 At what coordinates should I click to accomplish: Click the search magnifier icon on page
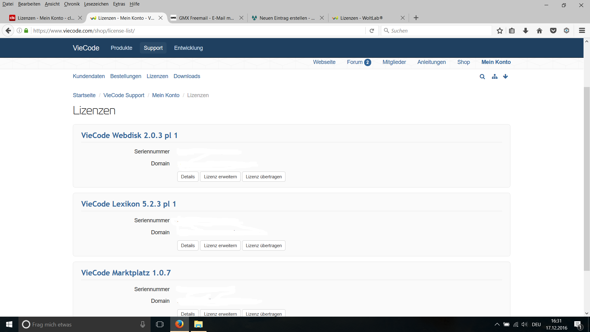(x=482, y=77)
